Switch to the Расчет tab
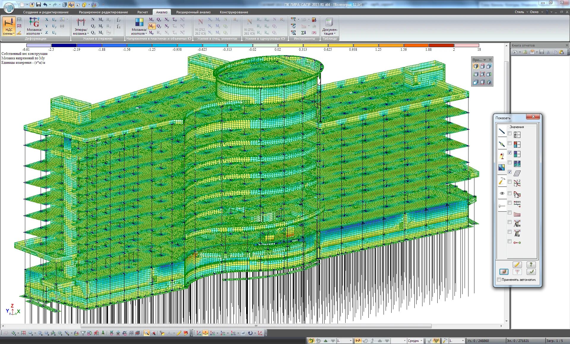570x344 pixels. coord(142,12)
